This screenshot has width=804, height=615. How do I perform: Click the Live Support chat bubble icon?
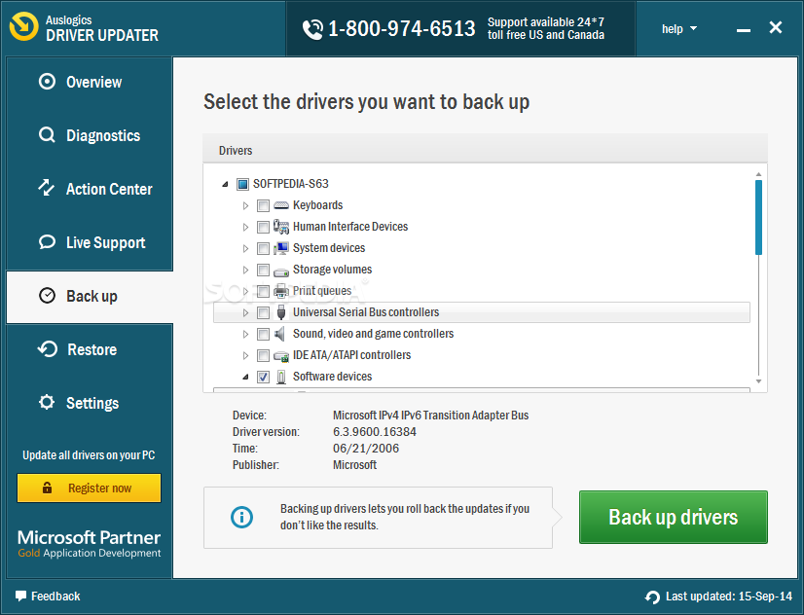coord(47,242)
